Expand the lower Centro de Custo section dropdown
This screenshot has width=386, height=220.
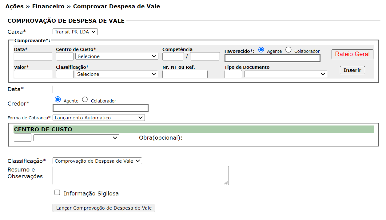[76, 138]
